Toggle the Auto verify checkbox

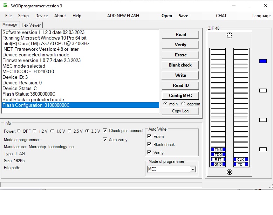(x=105, y=139)
